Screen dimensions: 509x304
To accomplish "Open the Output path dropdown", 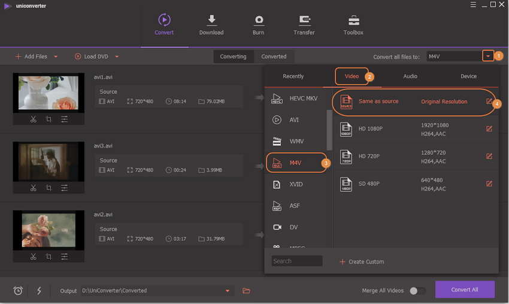I will click(x=228, y=291).
